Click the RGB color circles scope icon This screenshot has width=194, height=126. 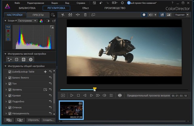coord(41,21)
